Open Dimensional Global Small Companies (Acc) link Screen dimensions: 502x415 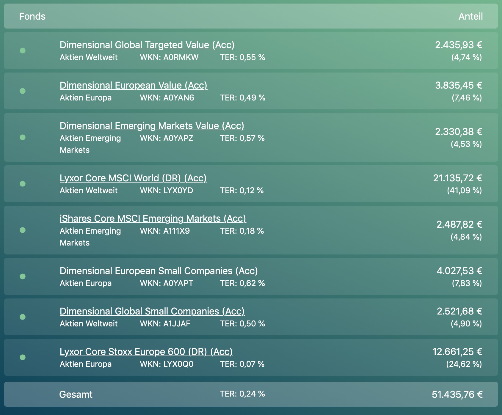[x=152, y=311]
